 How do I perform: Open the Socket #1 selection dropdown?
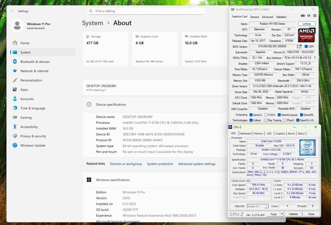pos(258,206)
